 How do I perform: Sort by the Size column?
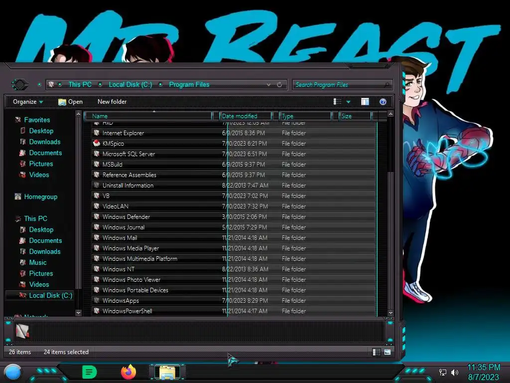point(355,116)
